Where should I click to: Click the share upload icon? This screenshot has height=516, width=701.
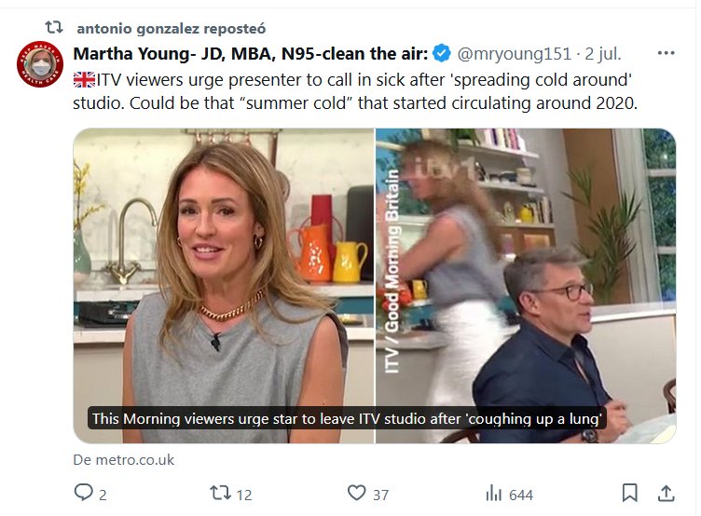(667, 493)
